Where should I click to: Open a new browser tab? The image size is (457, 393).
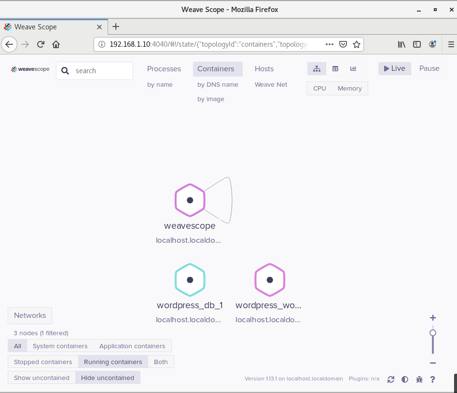click(x=116, y=27)
